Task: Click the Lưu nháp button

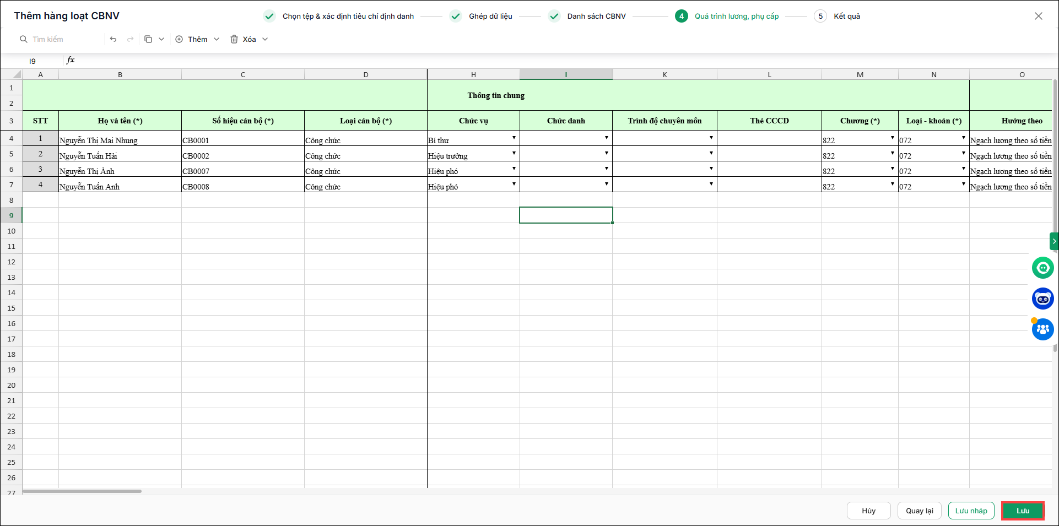Action: (971, 511)
